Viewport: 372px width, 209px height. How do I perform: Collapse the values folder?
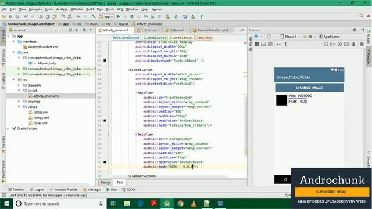click(19, 107)
